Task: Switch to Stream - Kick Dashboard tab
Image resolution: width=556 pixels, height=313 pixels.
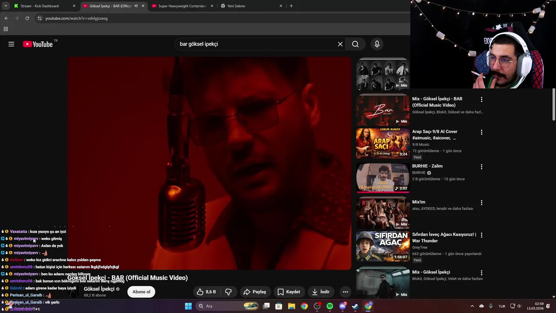Action: [43, 6]
